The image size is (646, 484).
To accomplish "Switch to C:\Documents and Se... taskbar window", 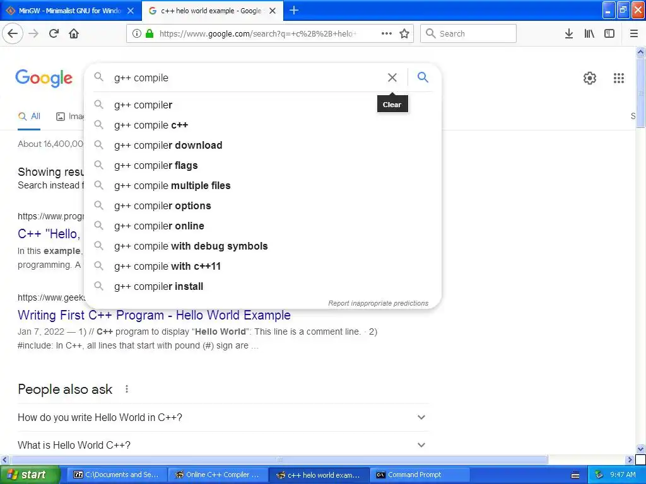I will click(x=117, y=475).
